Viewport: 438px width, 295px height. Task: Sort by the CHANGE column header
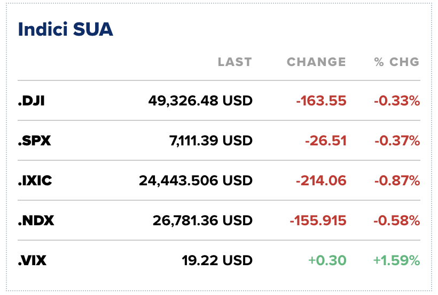pos(316,62)
